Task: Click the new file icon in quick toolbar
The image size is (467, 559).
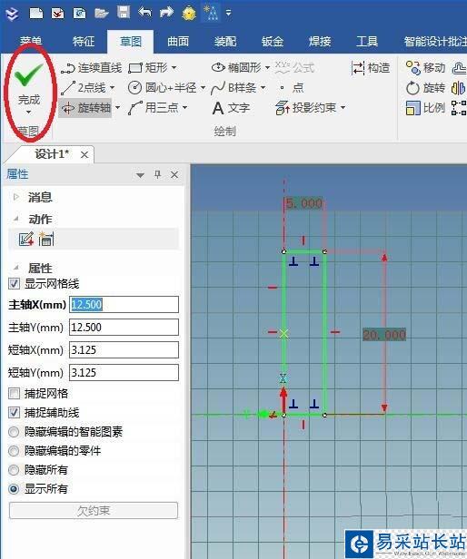Action: click(36, 14)
